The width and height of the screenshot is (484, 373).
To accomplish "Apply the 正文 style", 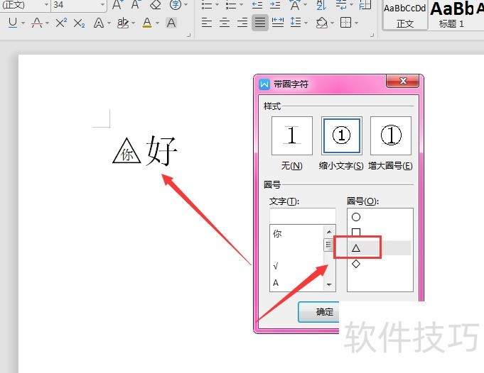I will (405, 15).
